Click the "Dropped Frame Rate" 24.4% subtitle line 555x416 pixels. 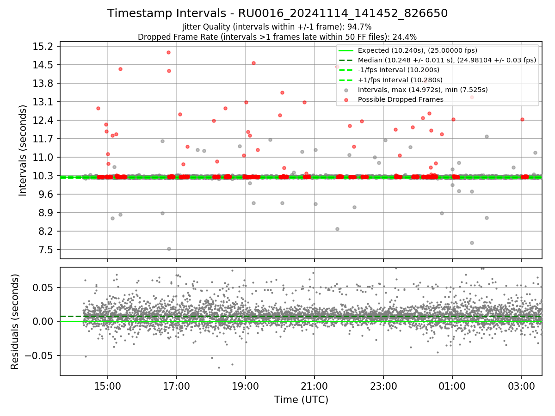click(277, 37)
